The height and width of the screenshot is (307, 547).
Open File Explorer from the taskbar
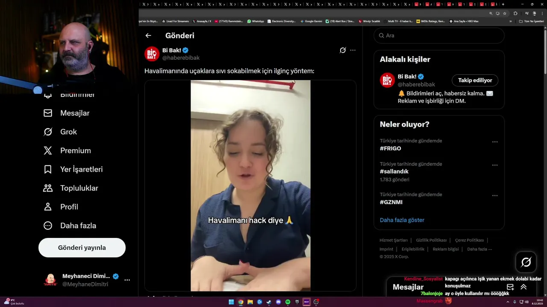(x=250, y=302)
